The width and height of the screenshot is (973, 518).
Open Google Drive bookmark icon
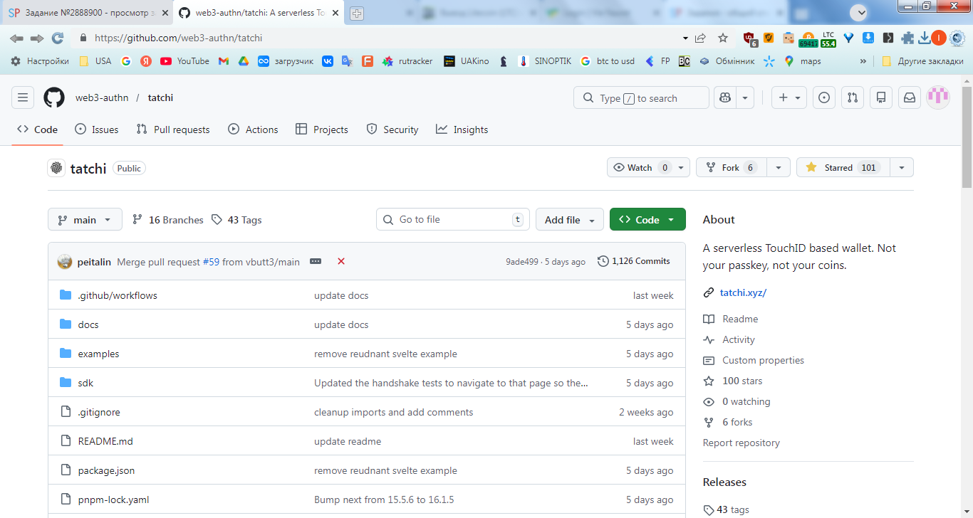point(244,61)
